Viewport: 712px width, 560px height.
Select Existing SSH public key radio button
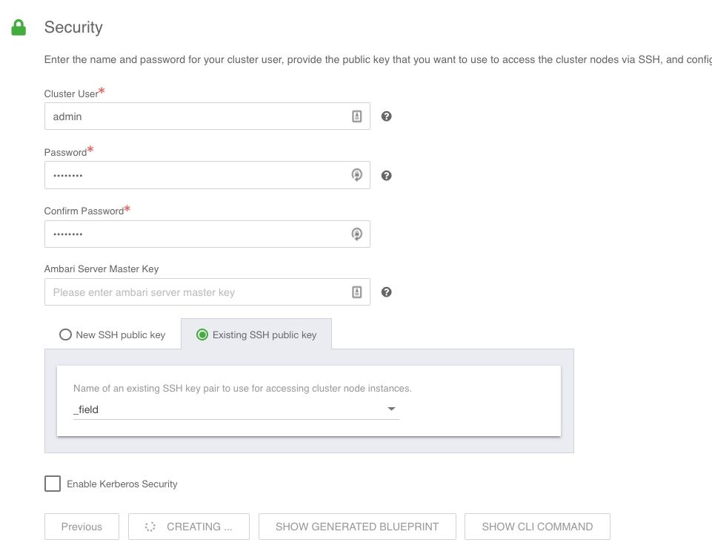tap(202, 335)
